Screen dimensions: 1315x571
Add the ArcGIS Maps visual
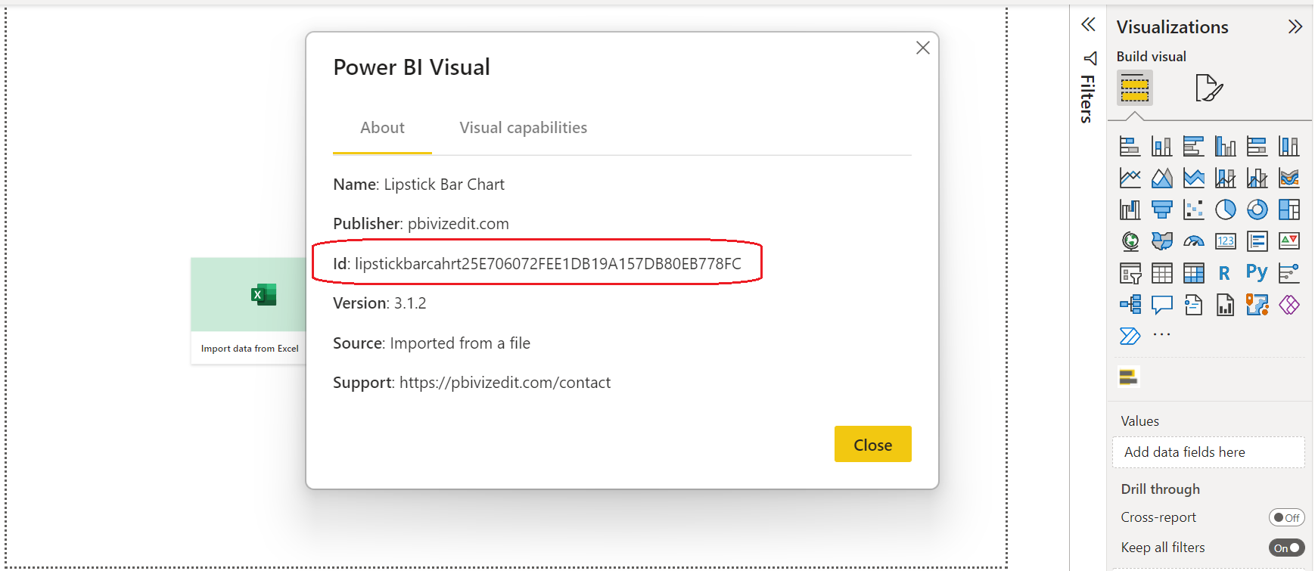pyautogui.click(x=1257, y=305)
